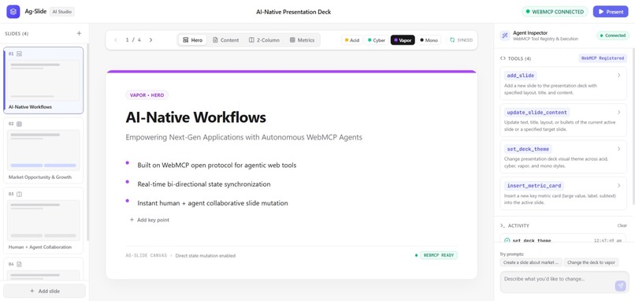Switch layout to Metrics

pos(302,40)
